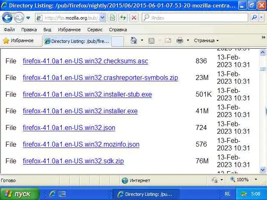Expand the zoom level dropdown arrow

click(x=256, y=180)
